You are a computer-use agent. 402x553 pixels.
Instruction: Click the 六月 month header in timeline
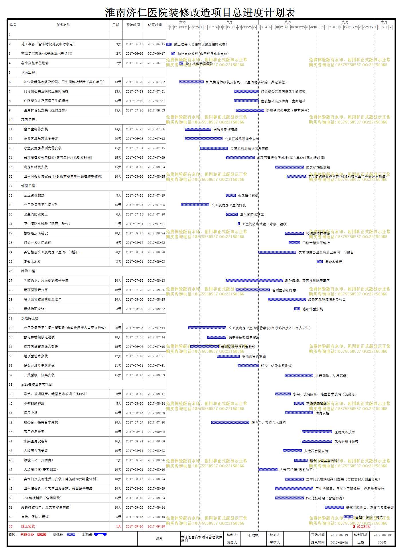[183, 22]
